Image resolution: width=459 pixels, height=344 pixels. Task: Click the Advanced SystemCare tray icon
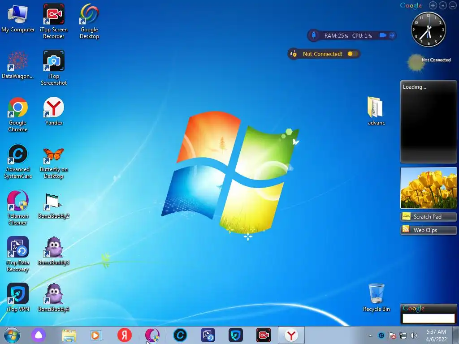[381, 335]
